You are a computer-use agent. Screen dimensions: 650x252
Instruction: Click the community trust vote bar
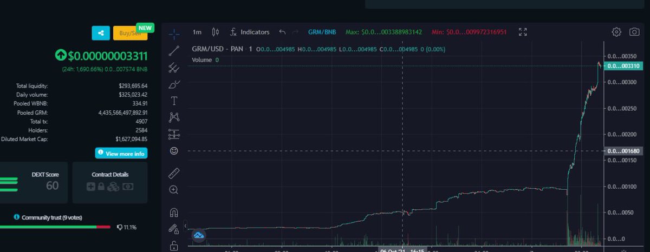point(55,227)
